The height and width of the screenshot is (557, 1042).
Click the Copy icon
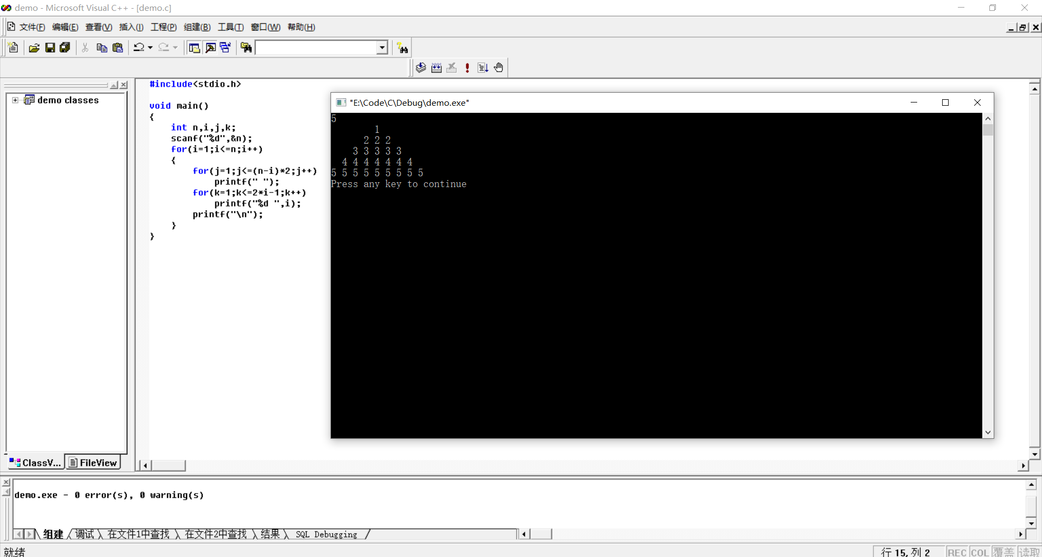click(101, 48)
